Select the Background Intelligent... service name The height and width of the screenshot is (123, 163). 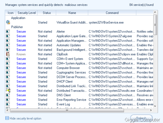tap(72, 49)
